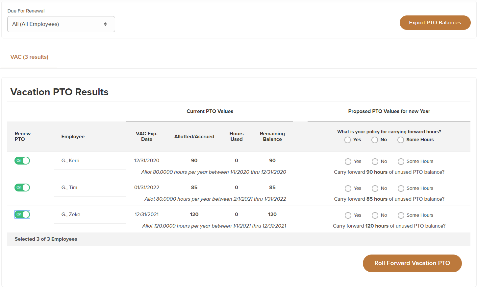Image resolution: width=477 pixels, height=290 pixels.
Task: Open the Due For Renewal dropdown
Action: point(61,24)
